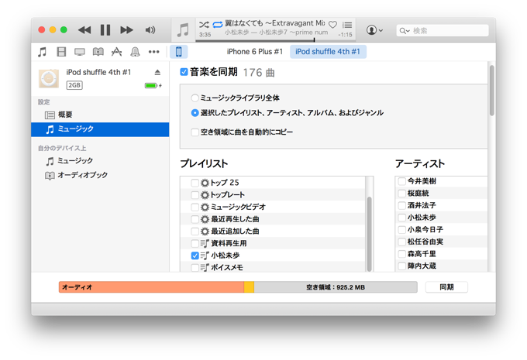The height and width of the screenshot is (360, 527).
Task: Switch to iPhone 6 Plus #1 tab
Action: [255, 52]
